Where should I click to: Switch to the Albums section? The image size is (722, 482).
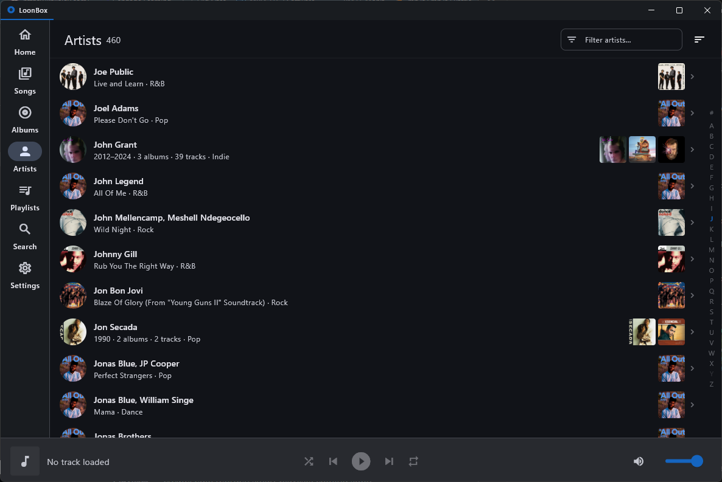[24, 119]
